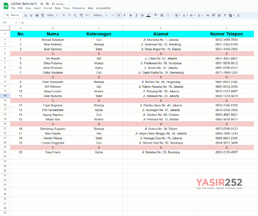
Task: Open the Help menu
Action: (x=90, y=8)
